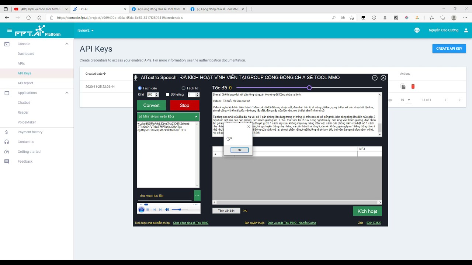Skip to next track in audio player
472x265 pixels.
tap(160, 209)
